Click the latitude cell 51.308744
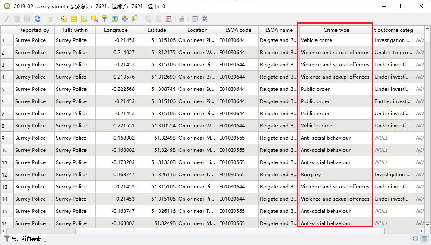The image size is (431, 245). point(157,89)
